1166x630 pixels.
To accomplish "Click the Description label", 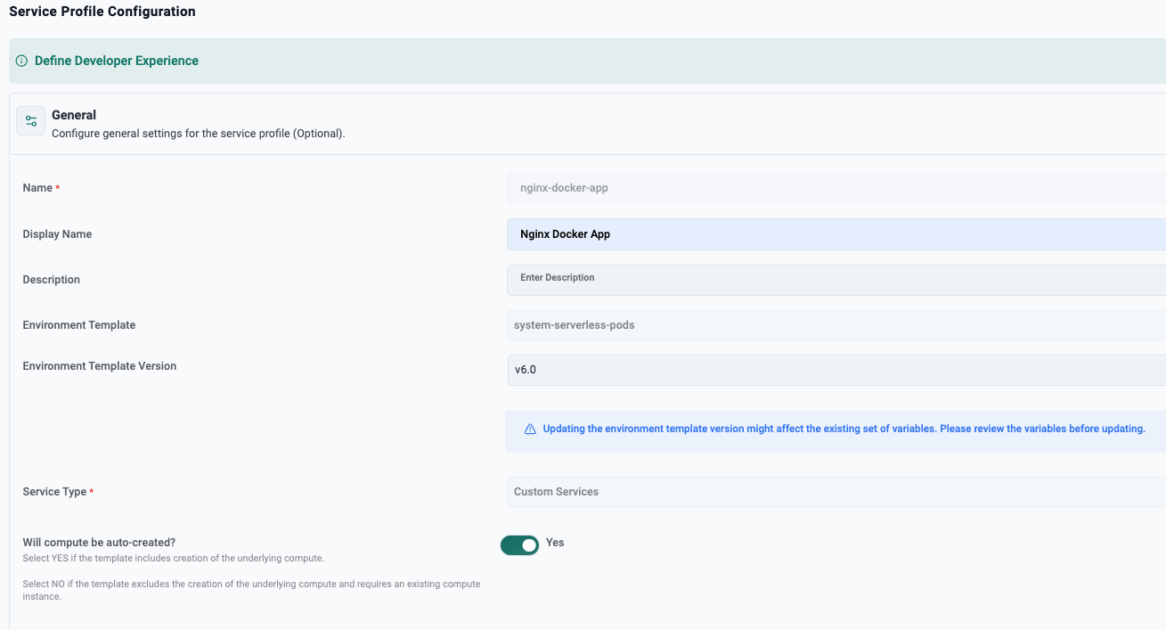I will (51, 280).
